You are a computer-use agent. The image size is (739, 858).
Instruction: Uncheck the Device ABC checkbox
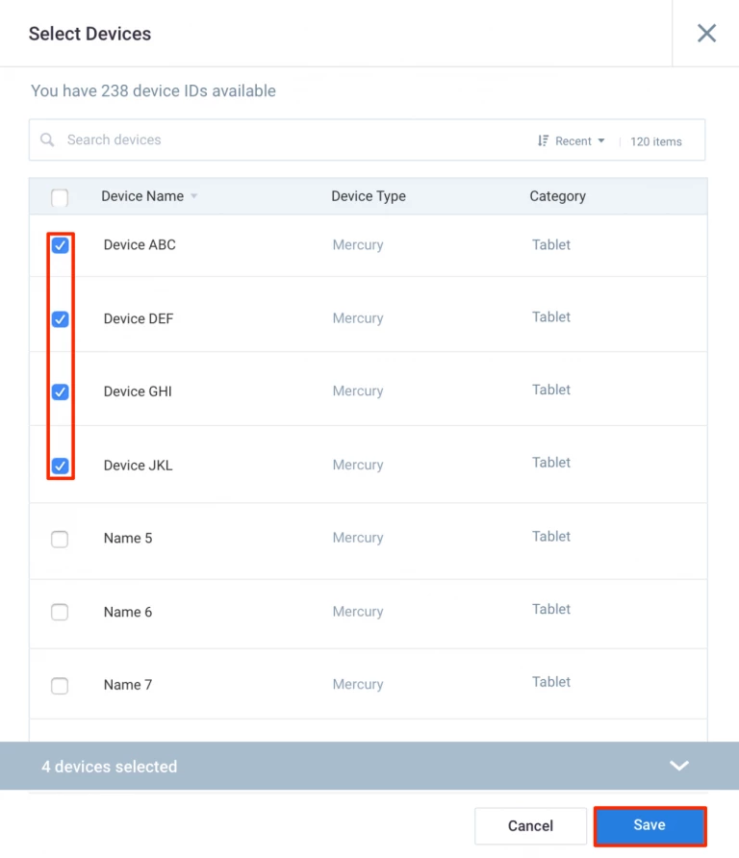click(61, 245)
